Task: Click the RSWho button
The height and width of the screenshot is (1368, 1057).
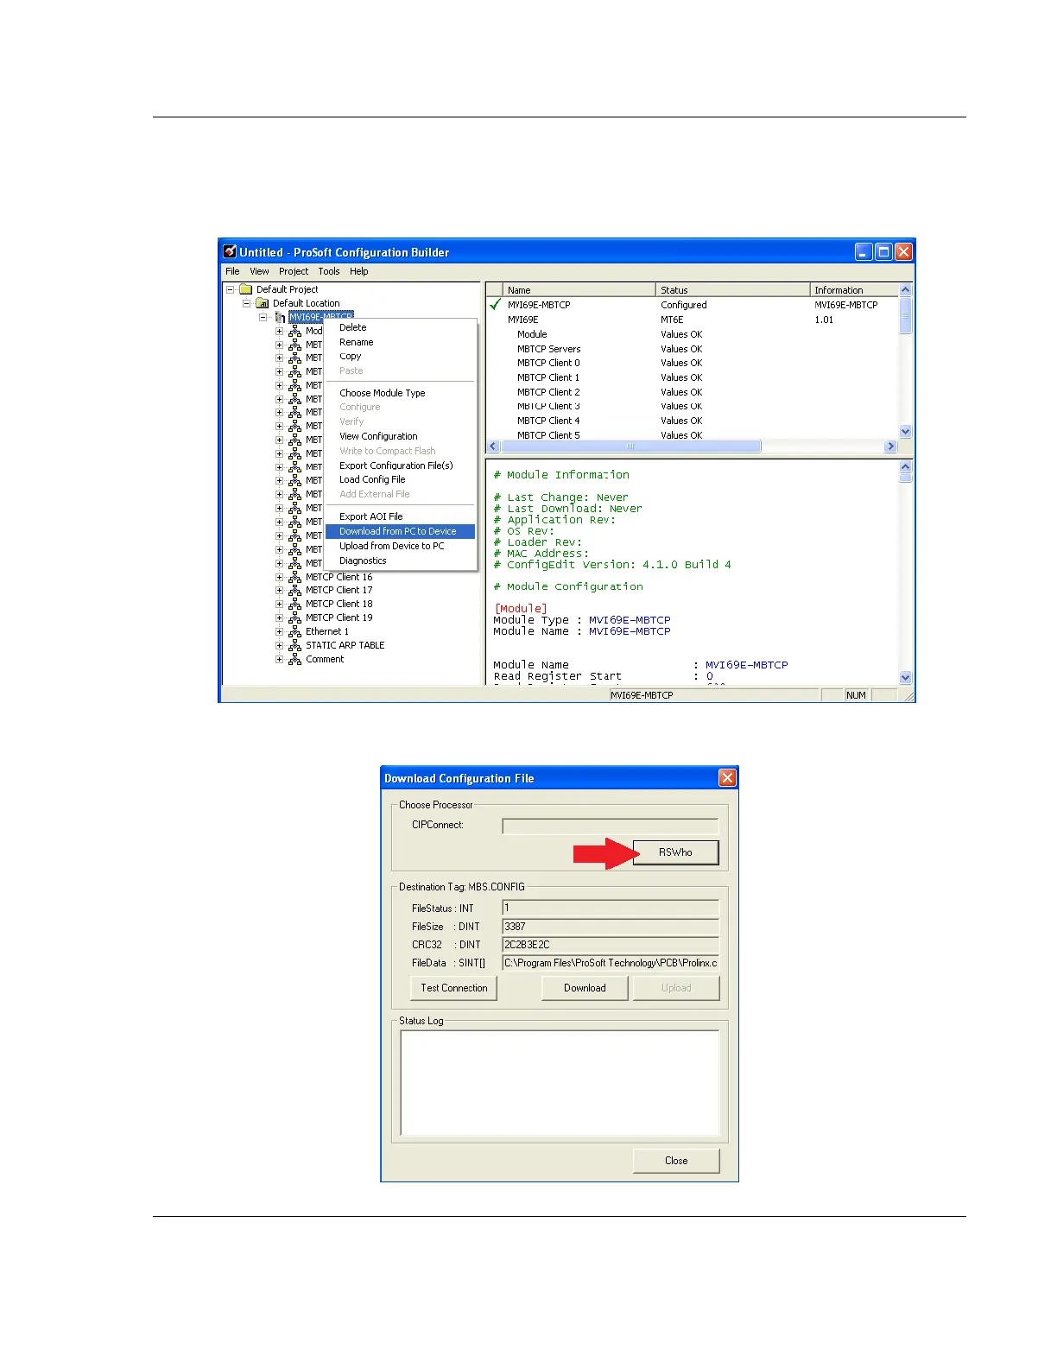Action: pyautogui.click(x=675, y=852)
